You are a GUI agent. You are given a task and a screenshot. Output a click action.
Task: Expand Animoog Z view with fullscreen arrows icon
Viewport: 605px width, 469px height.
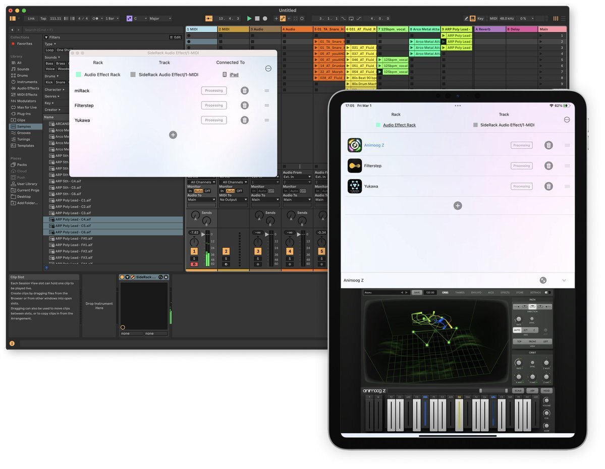(543, 280)
